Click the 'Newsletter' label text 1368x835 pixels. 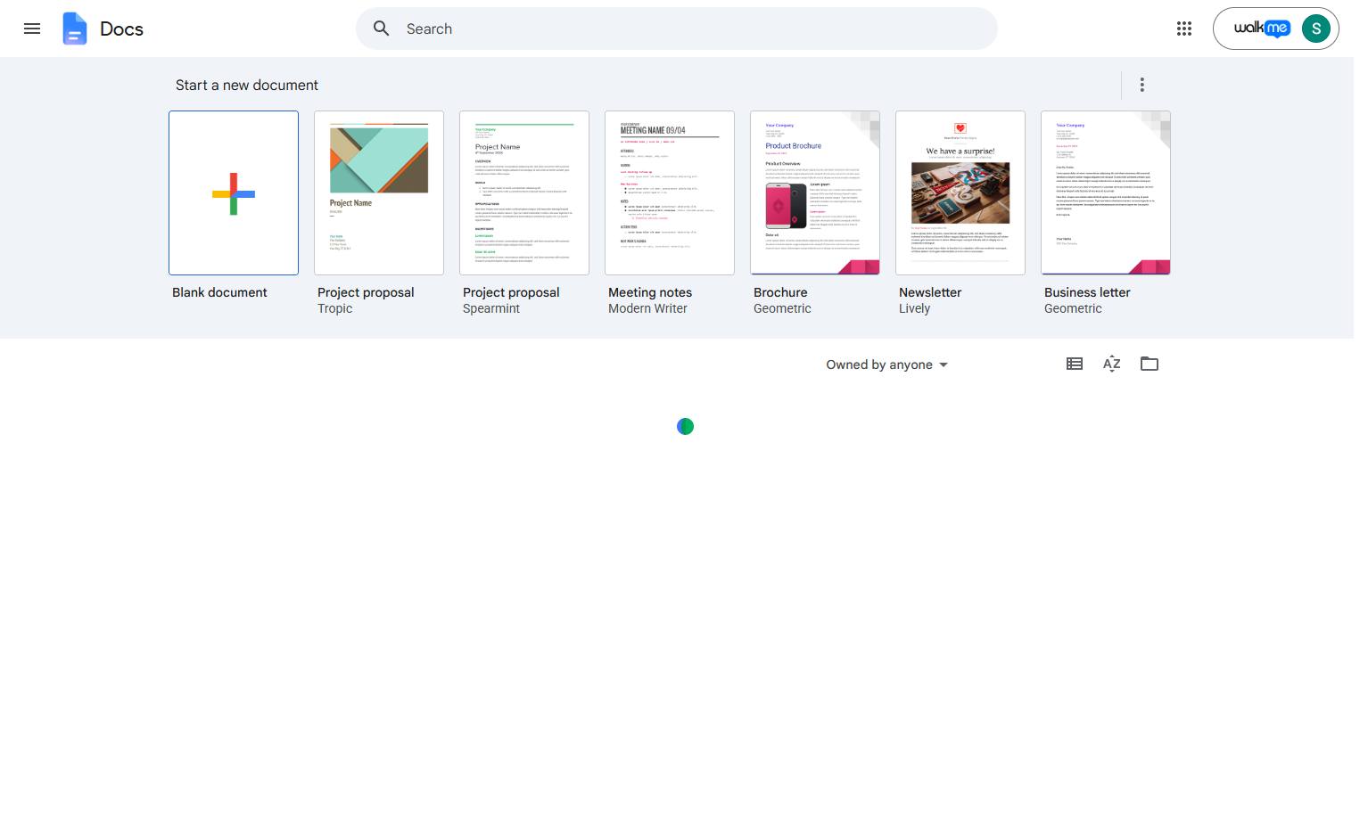[930, 292]
